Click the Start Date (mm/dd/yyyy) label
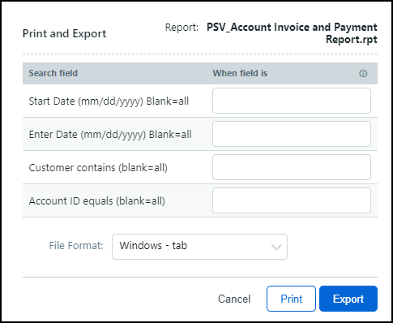The height and width of the screenshot is (323, 393). (109, 101)
